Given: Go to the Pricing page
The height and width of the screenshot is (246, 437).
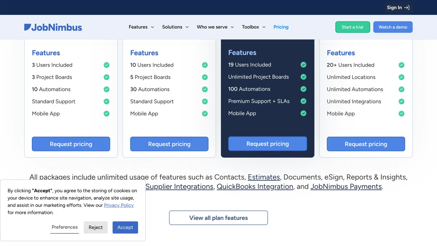Looking at the screenshot, I should click(281, 27).
